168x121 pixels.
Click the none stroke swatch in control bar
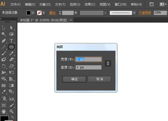click(x=39, y=13)
